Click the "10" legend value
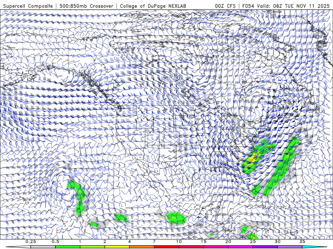Image resolution: width=333 pixels, height=249 pixels. [x=179, y=242]
